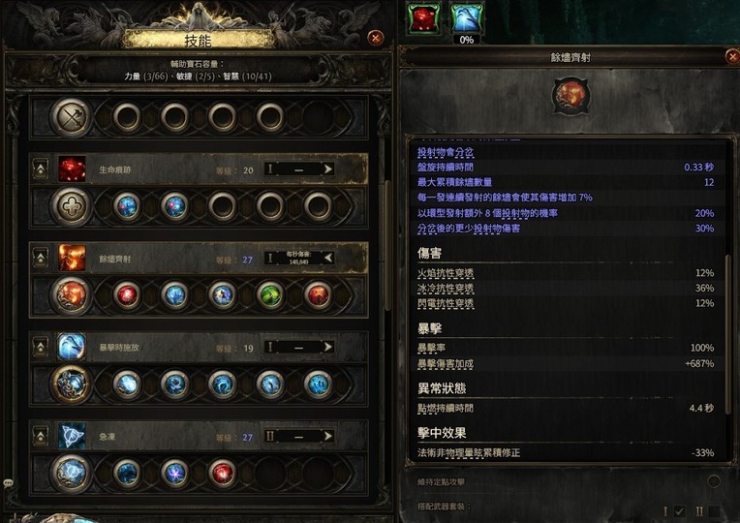
Task: Click the blue 0% buff icon
Action: pyautogui.click(x=466, y=18)
